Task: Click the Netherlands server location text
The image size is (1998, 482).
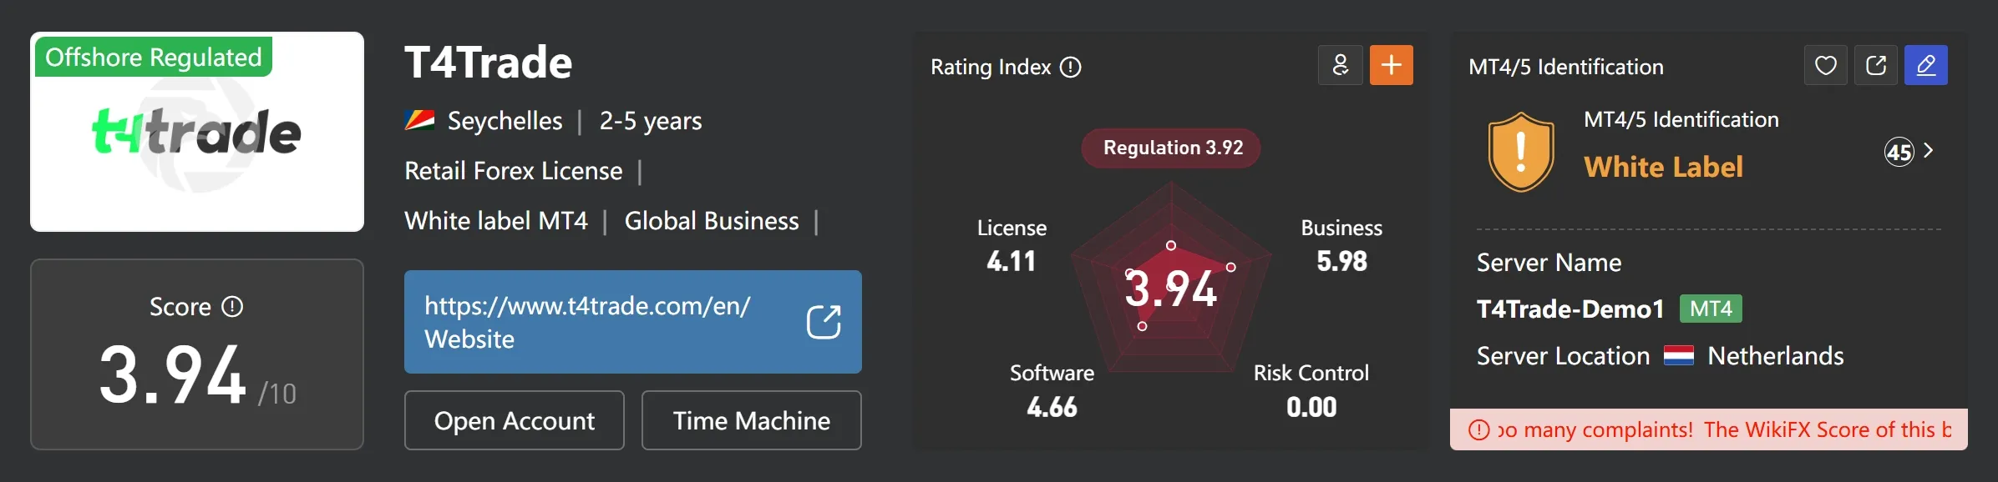Action: (1776, 356)
